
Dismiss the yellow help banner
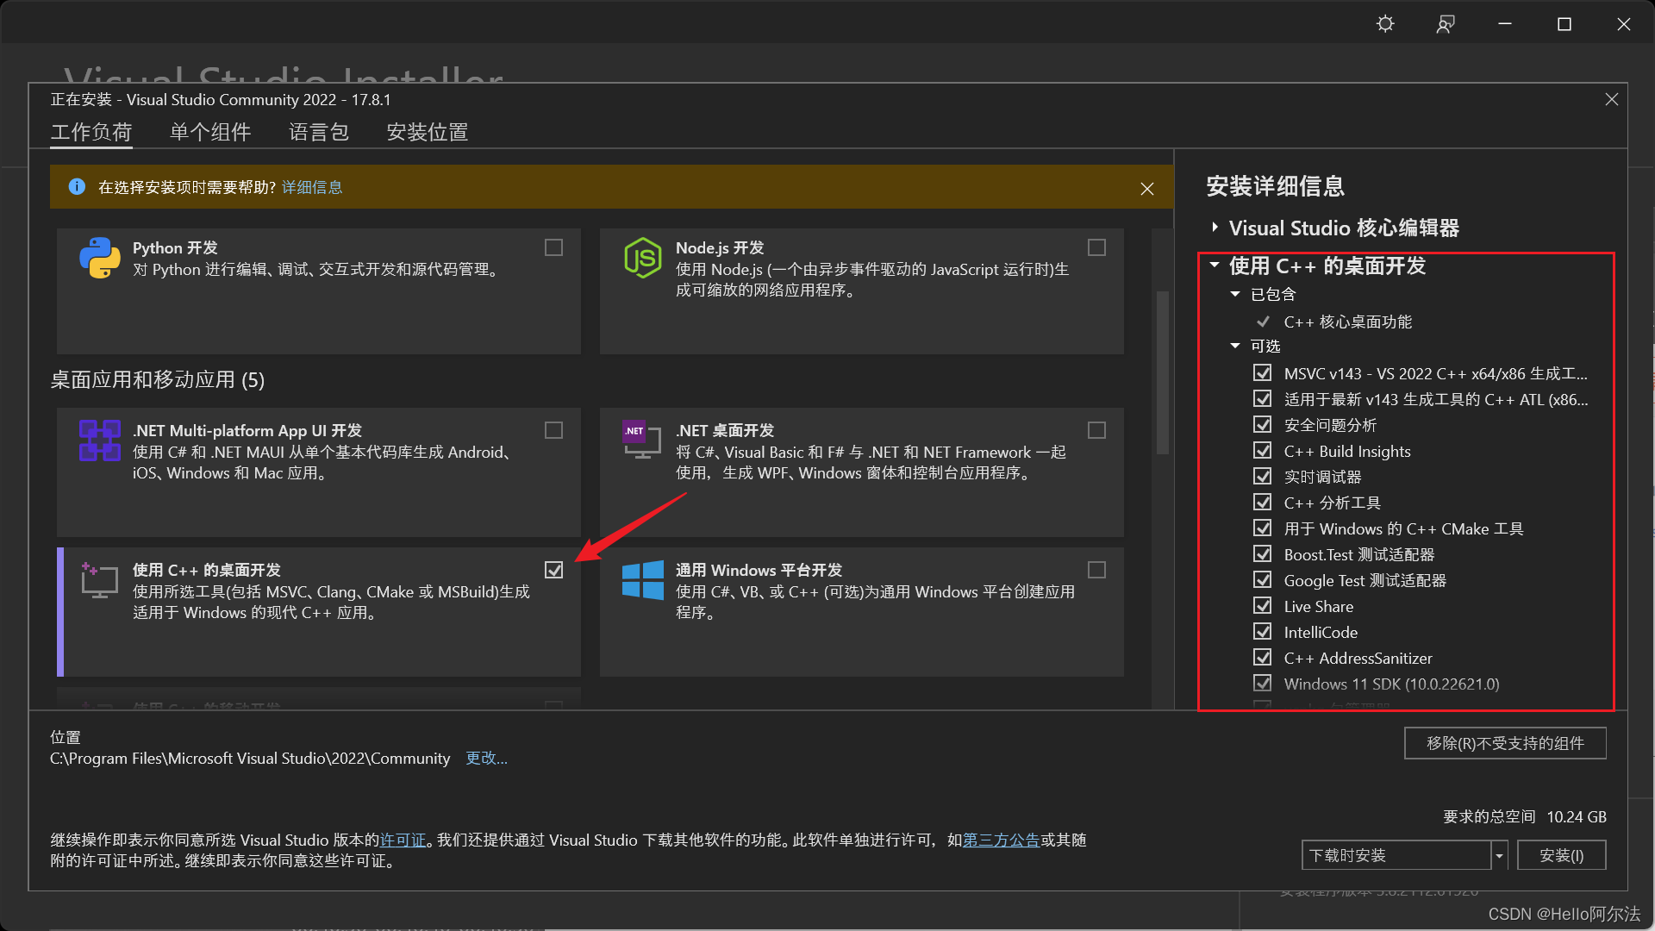[x=1147, y=189]
